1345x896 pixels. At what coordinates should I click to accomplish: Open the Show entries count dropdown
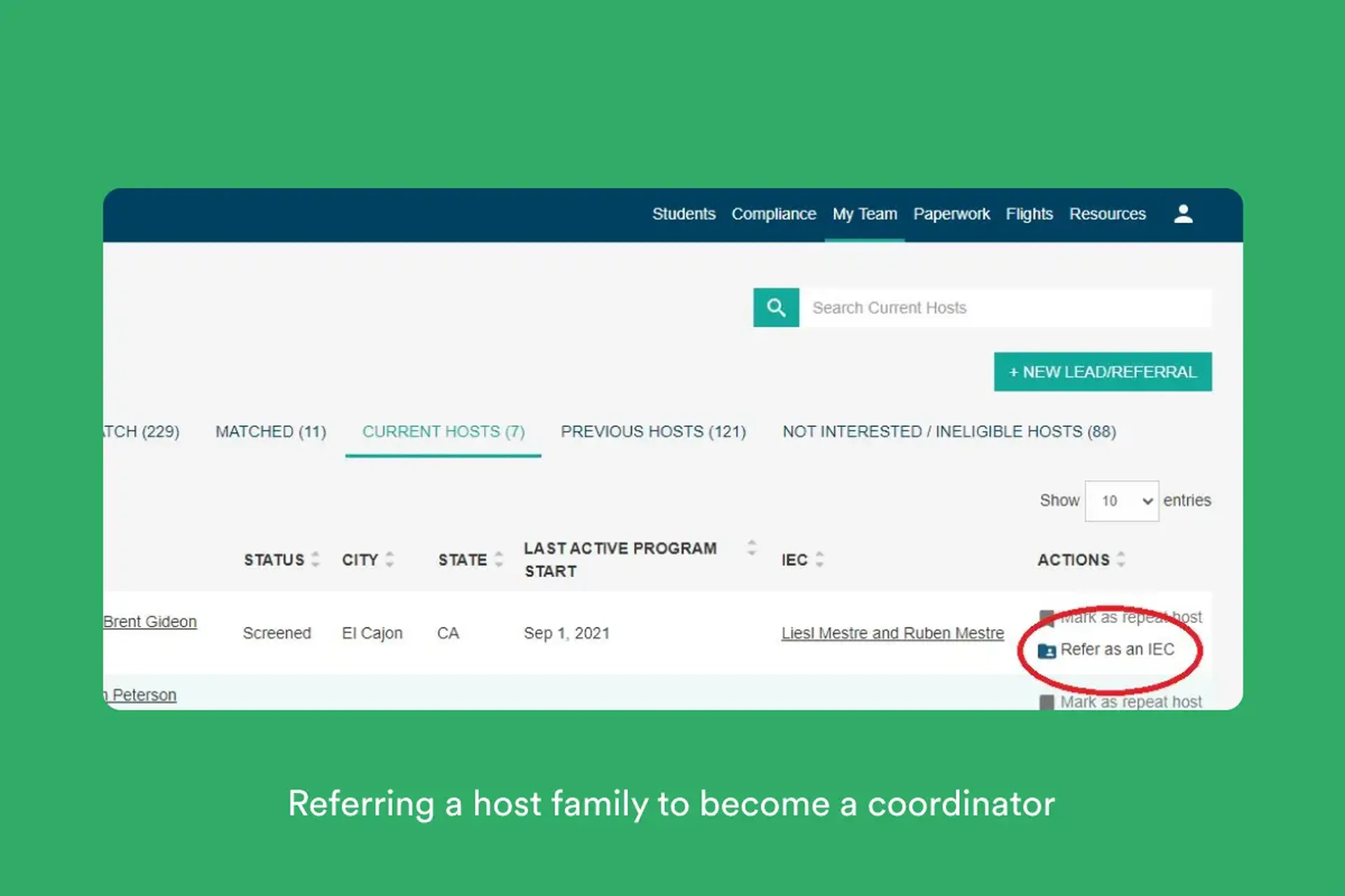[1122, 500]
